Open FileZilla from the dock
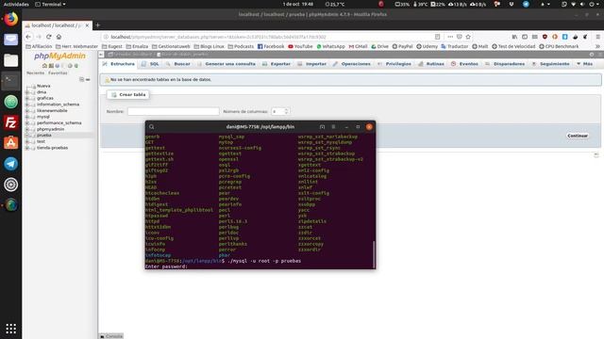Viewport: 604px width, 339px height. [x=10, y=122]
